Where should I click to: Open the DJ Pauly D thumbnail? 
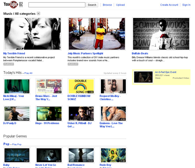(17, 113)
